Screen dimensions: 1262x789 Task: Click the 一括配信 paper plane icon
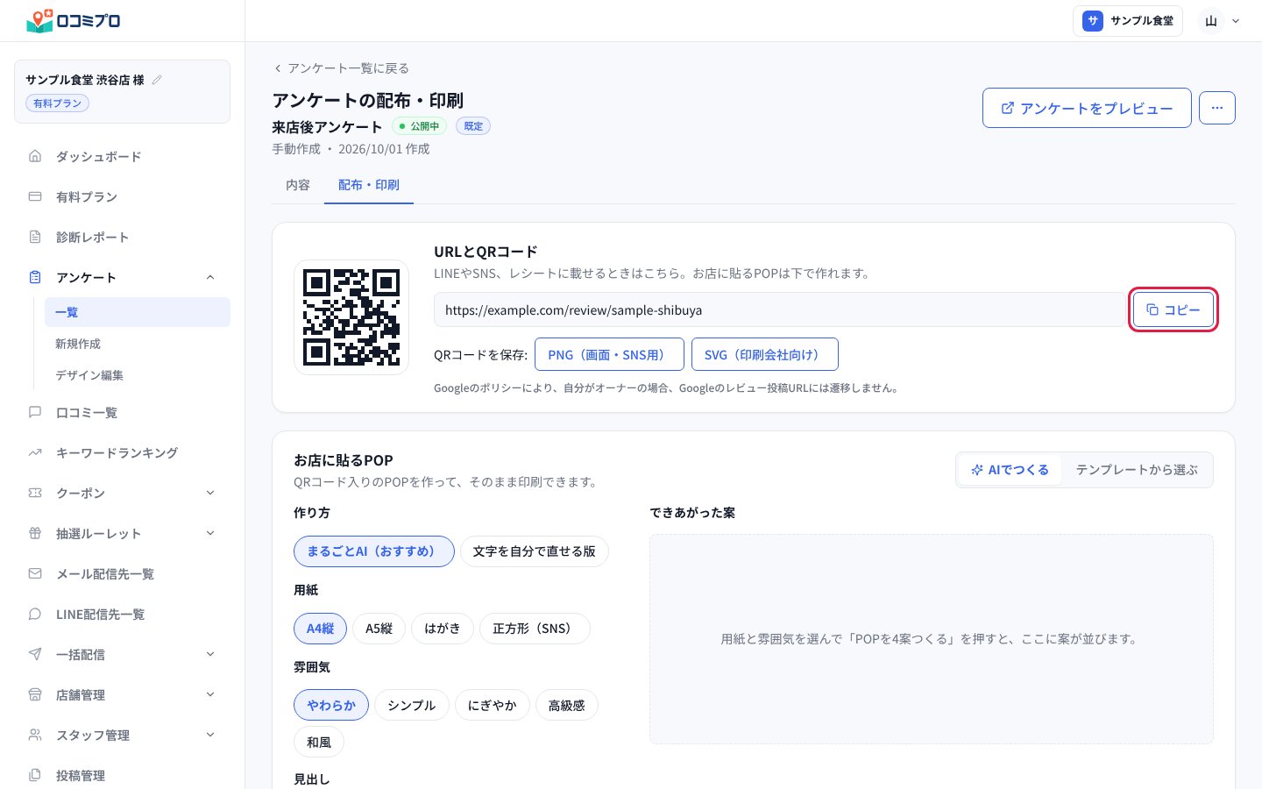35,654
